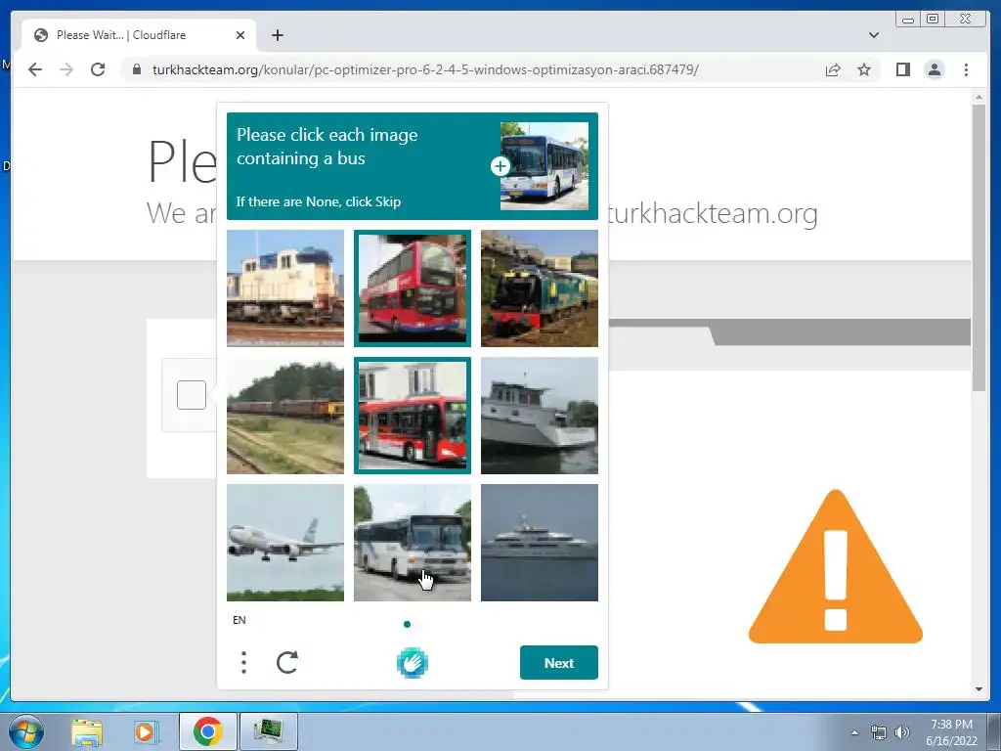Click the share page icon in the address bar
The height and width of the screenshot is (751, 1001).
click(833, 69)
